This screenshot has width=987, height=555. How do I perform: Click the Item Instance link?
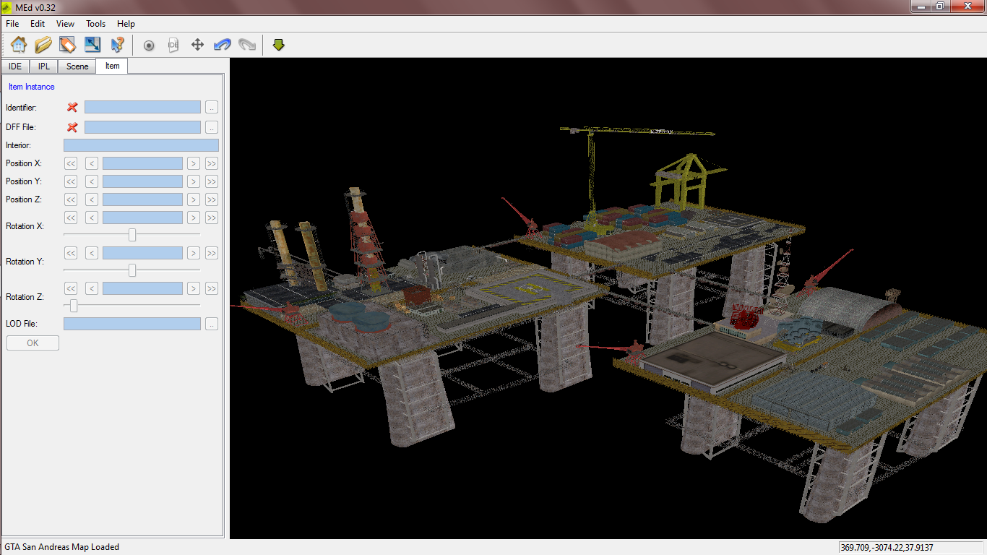(x=31, y=87)
